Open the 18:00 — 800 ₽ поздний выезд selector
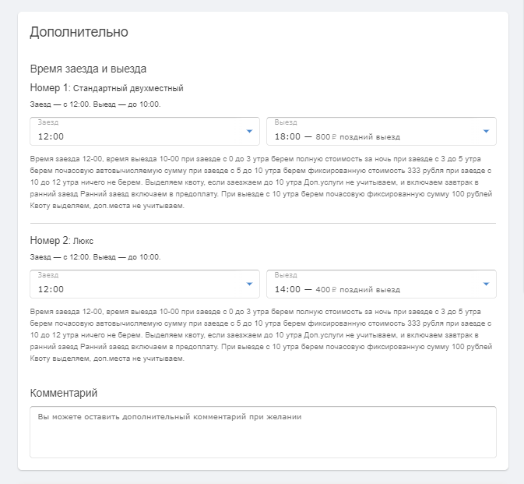The image size is (524, 484). [x=382, y=131]
